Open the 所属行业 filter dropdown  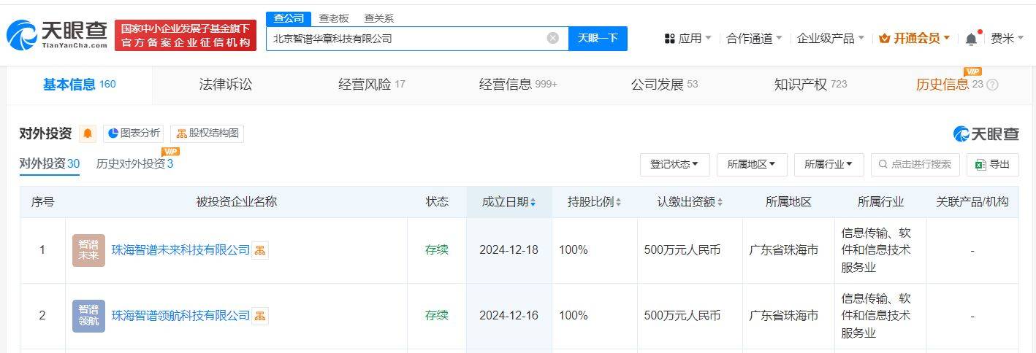pos(829,164)
